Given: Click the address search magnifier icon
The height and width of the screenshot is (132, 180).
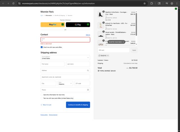Looking at the screenshot, I should [88, 70].
